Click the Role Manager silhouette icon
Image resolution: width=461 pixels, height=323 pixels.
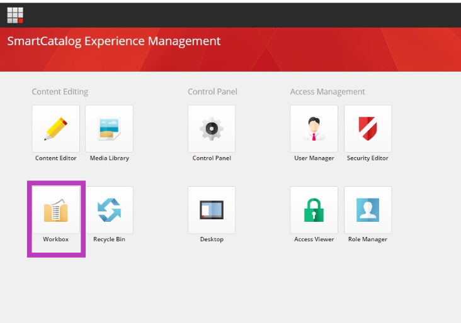[x=368, y=210]
